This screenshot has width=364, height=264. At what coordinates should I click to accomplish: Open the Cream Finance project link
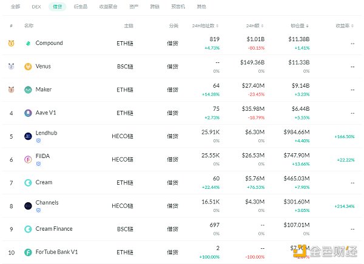click(x=54, y=229)
